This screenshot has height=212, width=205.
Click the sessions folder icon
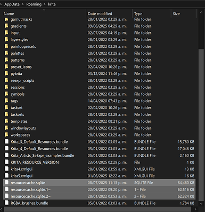point(6,87)
